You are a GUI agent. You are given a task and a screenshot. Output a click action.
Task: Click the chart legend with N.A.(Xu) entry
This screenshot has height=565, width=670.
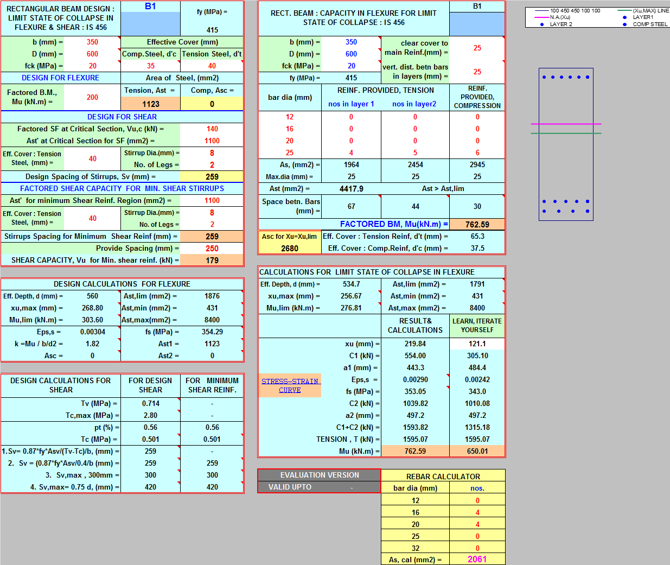coord(597,17)
